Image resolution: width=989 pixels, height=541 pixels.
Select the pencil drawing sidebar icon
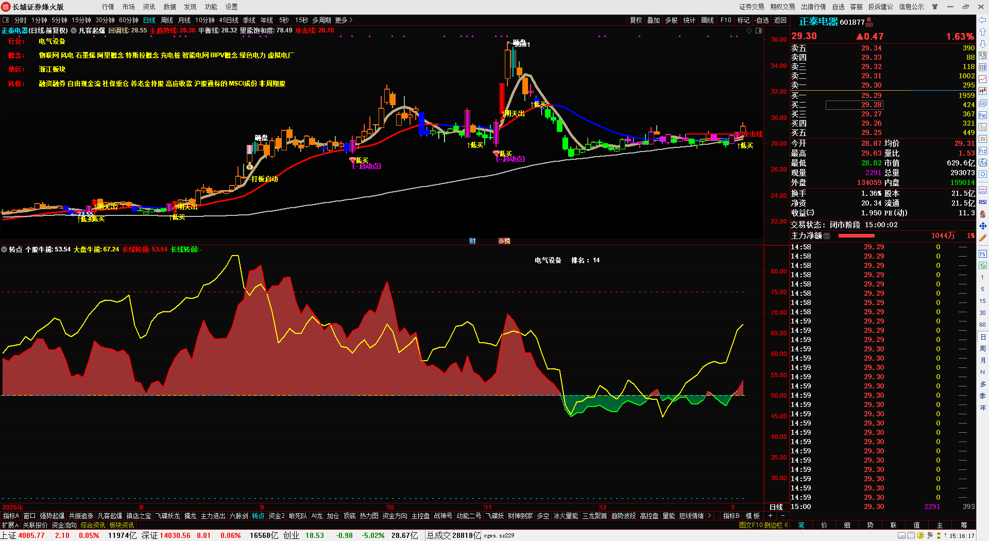pos(982,238)
